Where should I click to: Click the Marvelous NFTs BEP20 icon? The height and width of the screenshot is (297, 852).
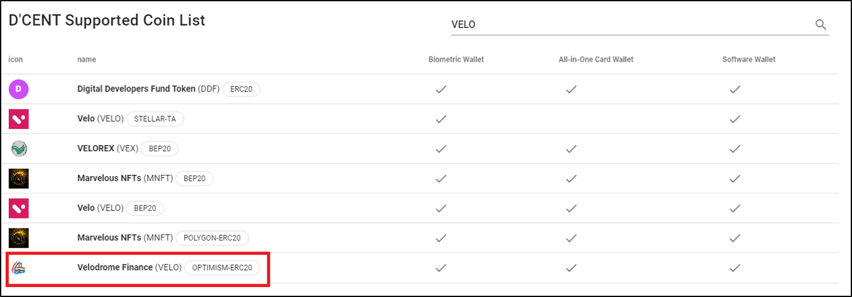coord(18,179)
